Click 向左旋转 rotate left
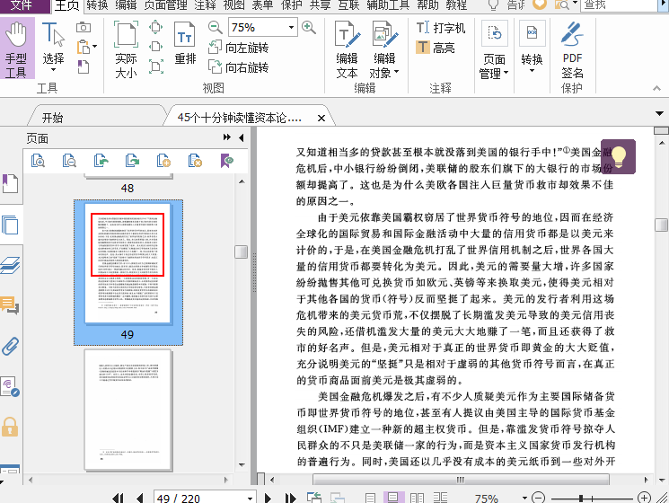 click(x=239, y=48)
